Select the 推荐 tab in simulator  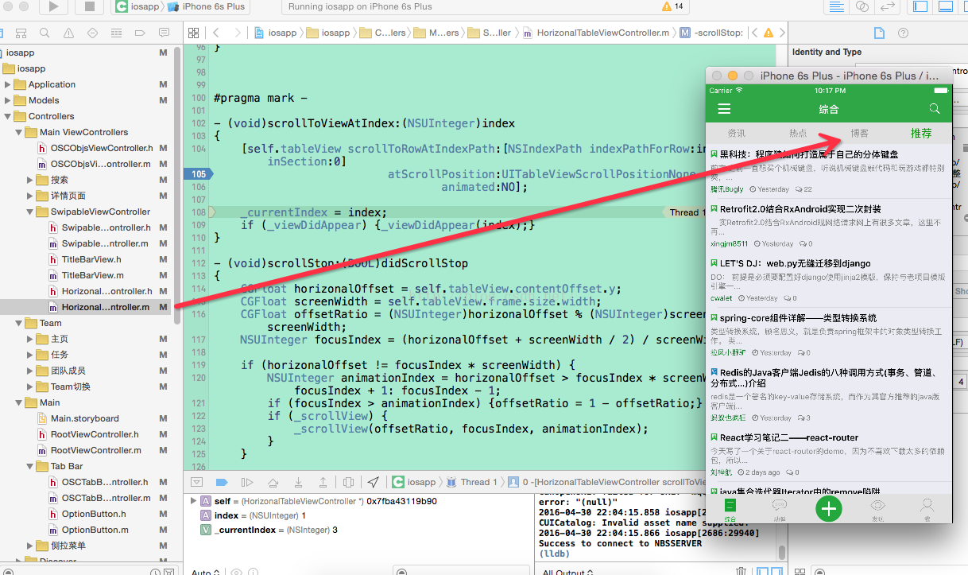(921, 133)
